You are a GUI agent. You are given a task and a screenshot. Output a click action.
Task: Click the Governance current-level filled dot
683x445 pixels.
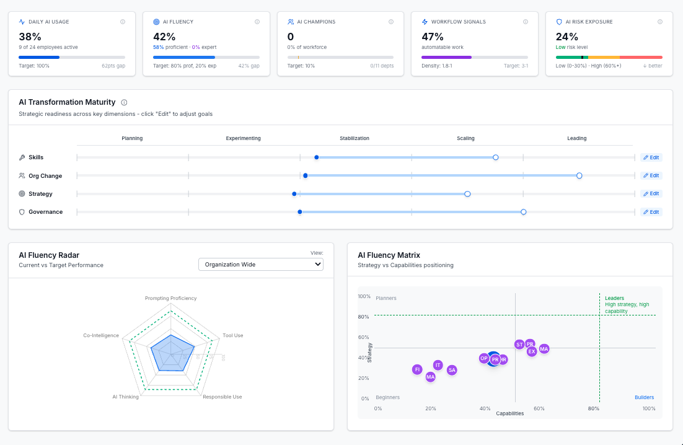point(300,212)
